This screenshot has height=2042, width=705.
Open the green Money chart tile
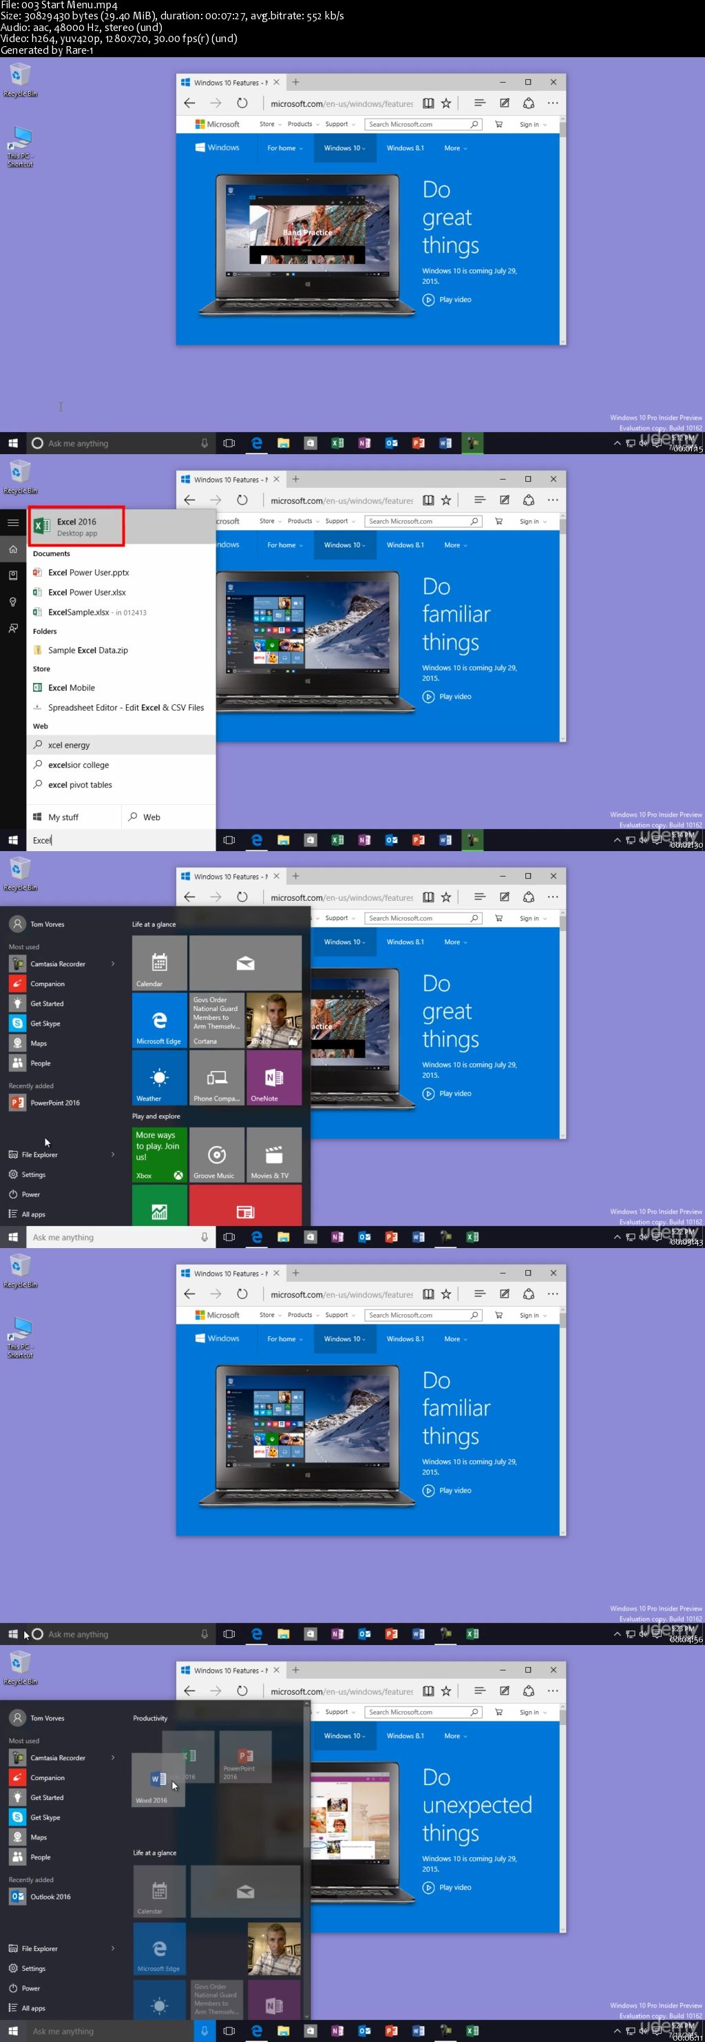click(x=159, y=1205)
